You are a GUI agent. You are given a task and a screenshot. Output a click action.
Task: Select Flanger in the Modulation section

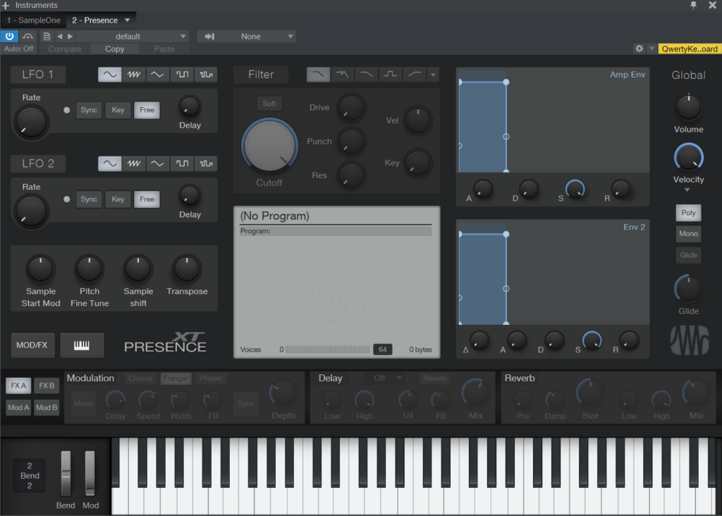point(176,379)
